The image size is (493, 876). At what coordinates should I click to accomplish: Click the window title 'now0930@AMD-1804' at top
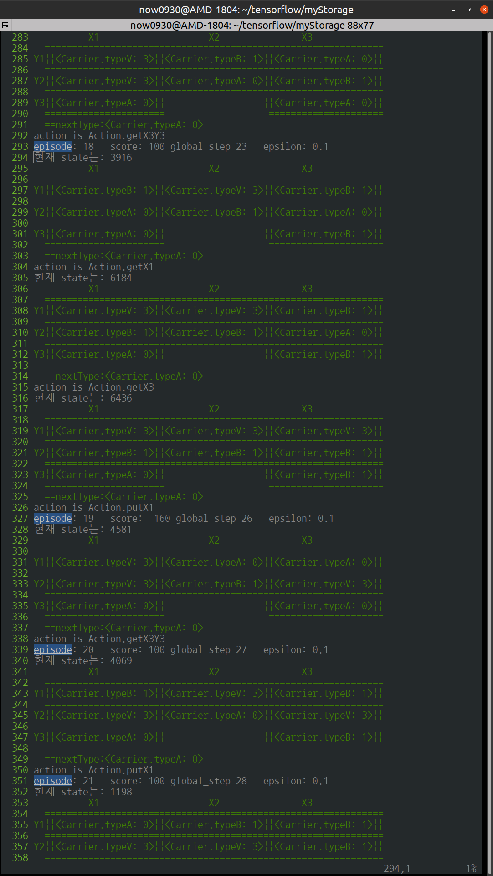pyautogui.click(x=246, y=10)
